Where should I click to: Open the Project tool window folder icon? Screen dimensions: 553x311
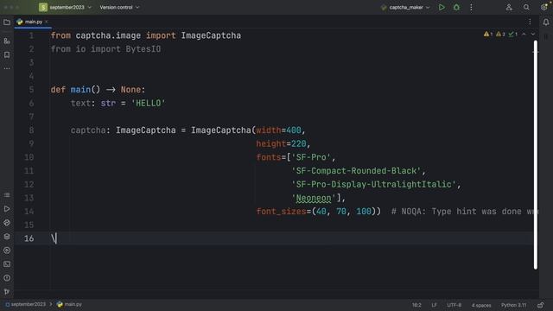click(7, 22)
